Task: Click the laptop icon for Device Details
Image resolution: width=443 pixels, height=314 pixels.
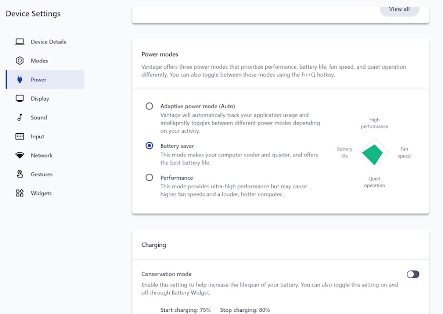Action: [x=19, y=42]
